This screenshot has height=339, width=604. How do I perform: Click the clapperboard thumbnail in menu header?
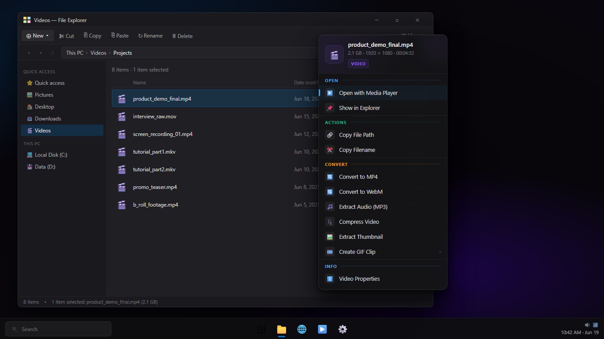pos(334,54)
